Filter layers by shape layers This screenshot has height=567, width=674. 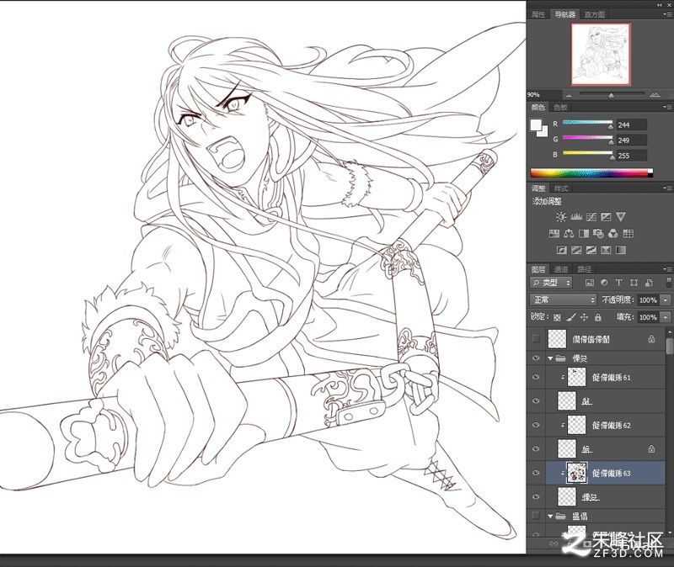tap(634, 283)
